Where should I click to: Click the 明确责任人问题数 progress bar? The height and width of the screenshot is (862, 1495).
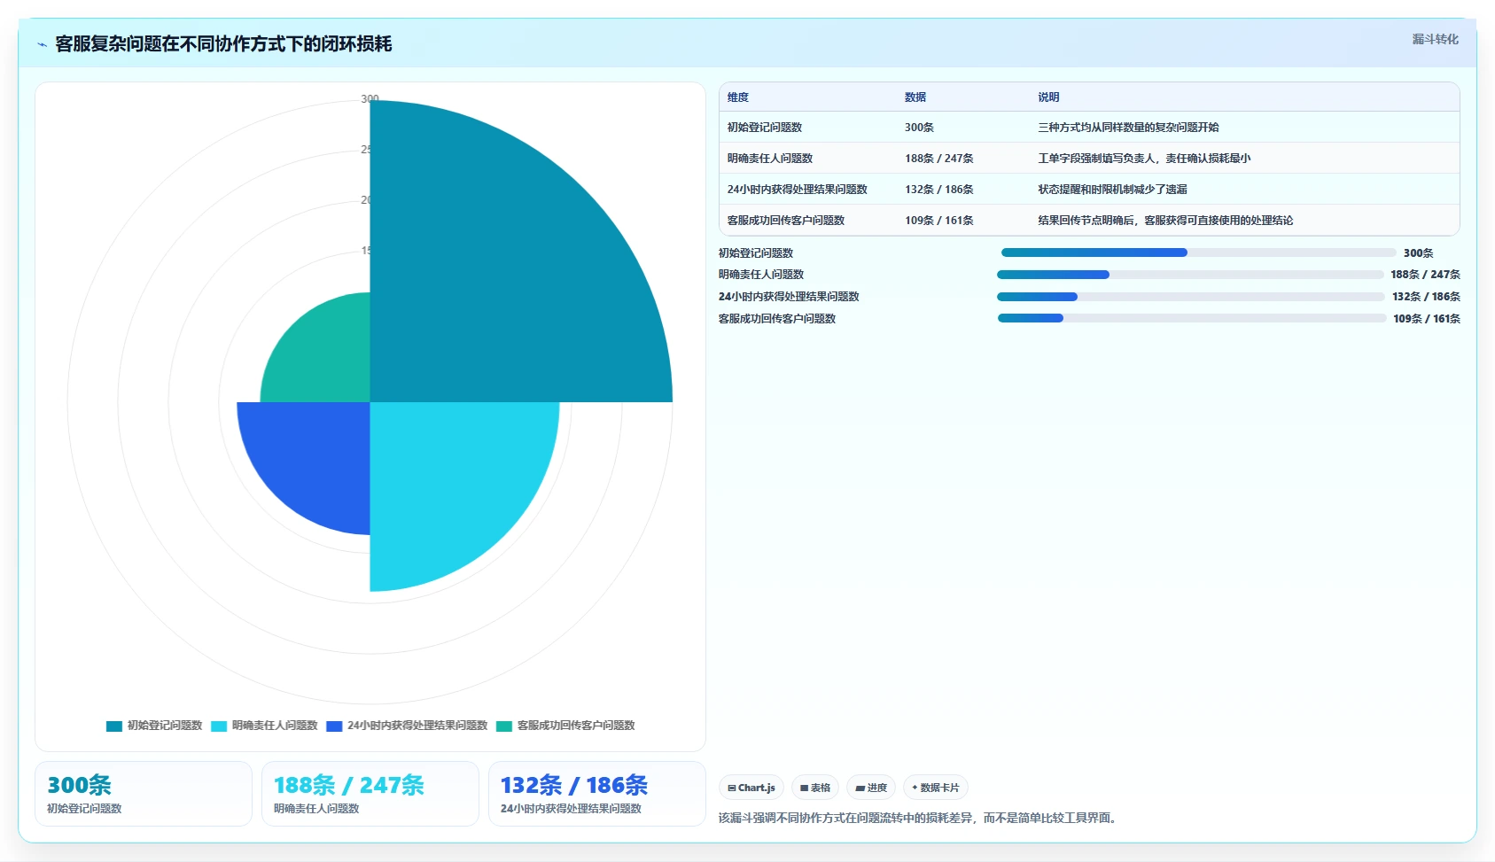point(1190,275)
